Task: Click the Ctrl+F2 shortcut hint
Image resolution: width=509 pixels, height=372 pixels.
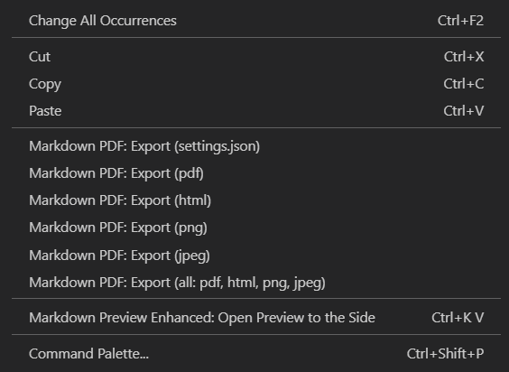Action: 460,21
